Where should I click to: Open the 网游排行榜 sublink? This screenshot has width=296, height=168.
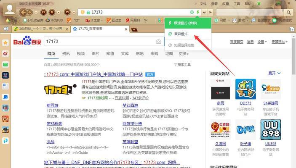pyautogui.click(x=132, y=123)
